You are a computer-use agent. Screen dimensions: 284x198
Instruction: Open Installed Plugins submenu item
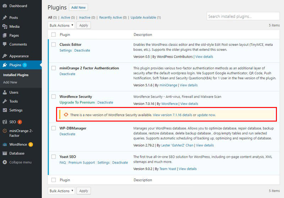pos(16,75)
